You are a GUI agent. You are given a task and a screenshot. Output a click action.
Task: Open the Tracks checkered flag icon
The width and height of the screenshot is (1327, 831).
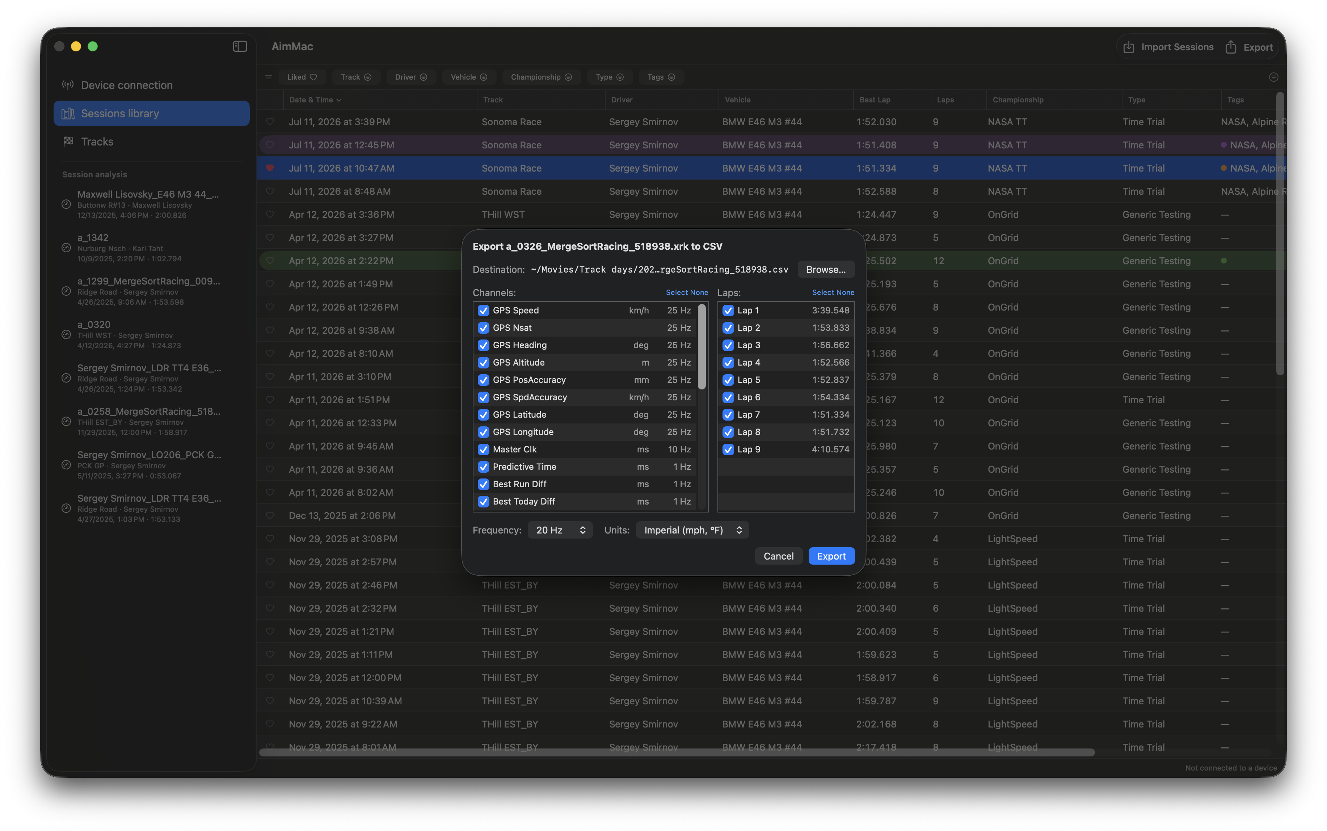point(68,142)
